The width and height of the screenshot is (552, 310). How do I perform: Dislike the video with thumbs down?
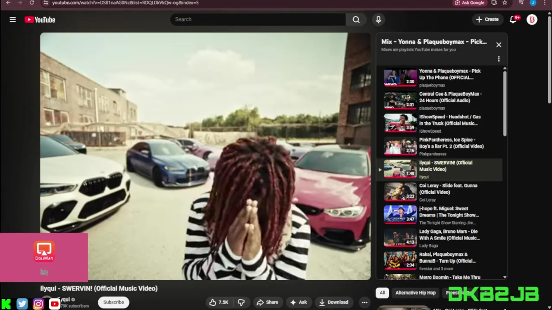241,302
